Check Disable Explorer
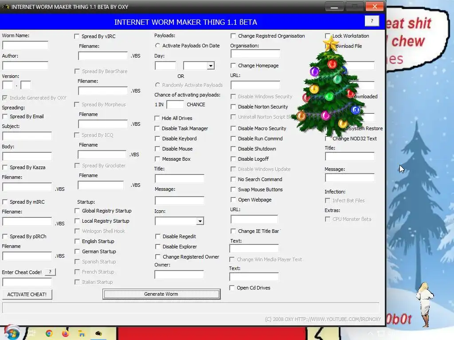This screenshot has height=340, width=454. pyautogui.click(x=158, y=247)
